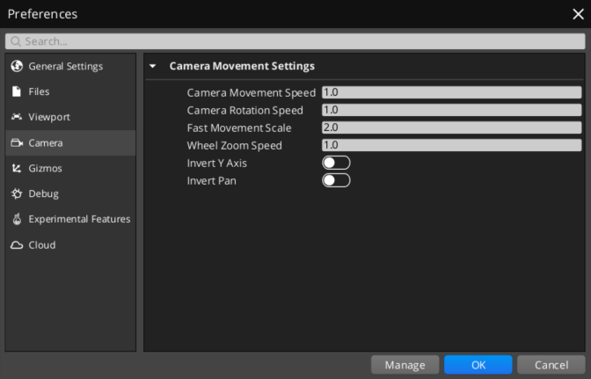Click the Cloud icon in sidebar
This screenshot has height=379, width=591.
[17, 244]
